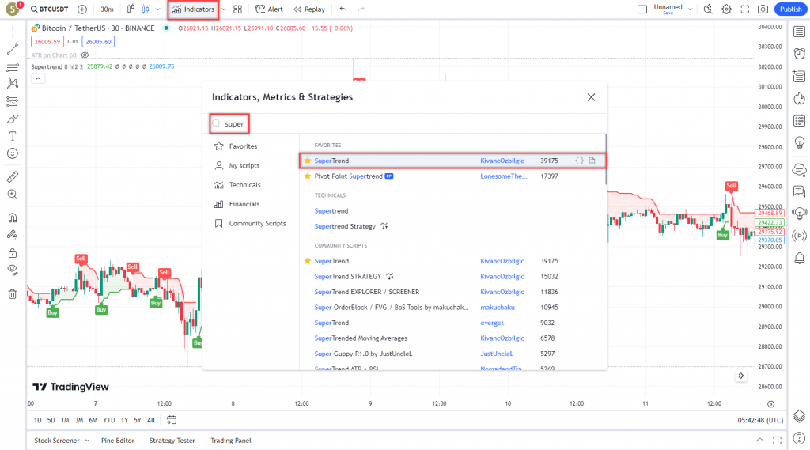Expand the bottom panel chevron
Screen dimensions: 810x450
coord(760,441)
